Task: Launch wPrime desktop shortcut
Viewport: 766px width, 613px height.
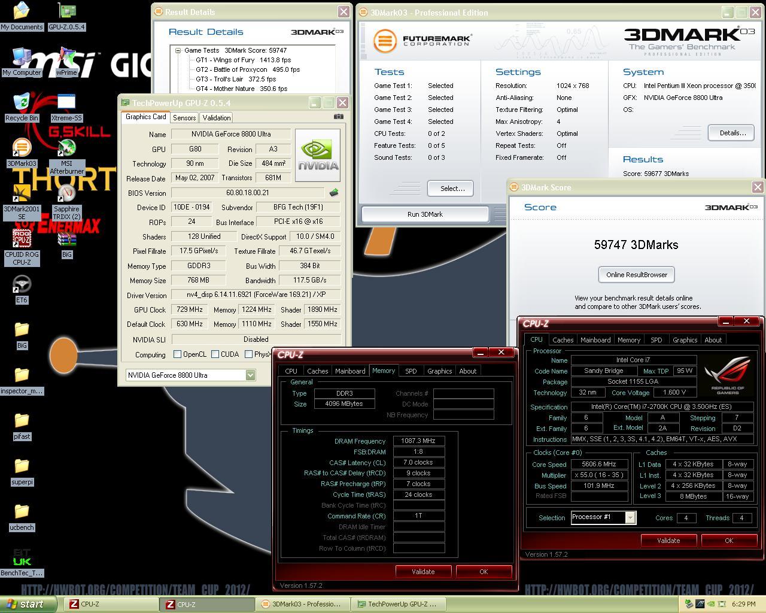Action: pyautogui.click(x=66, y=61)
